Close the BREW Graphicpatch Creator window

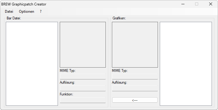point(211,4)
